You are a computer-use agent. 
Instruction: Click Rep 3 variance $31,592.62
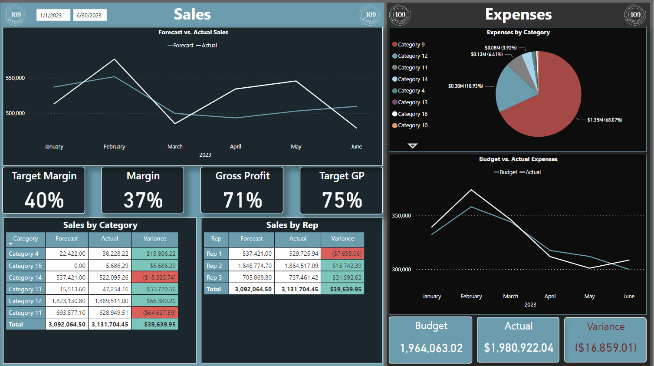(343, 277)
